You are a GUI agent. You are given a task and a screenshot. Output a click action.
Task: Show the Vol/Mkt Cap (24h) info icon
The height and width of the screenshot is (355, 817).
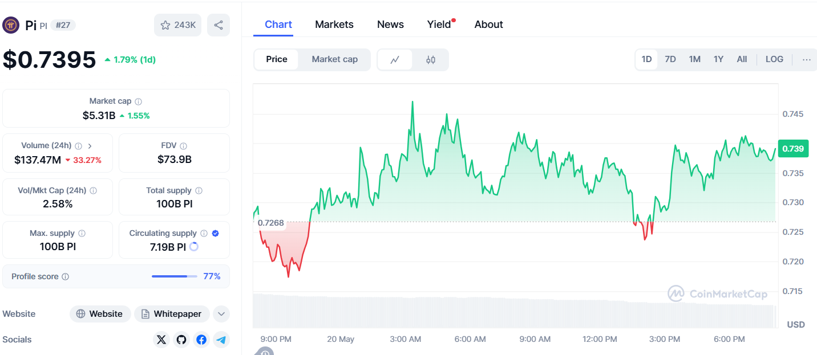(x=93, y=191)
